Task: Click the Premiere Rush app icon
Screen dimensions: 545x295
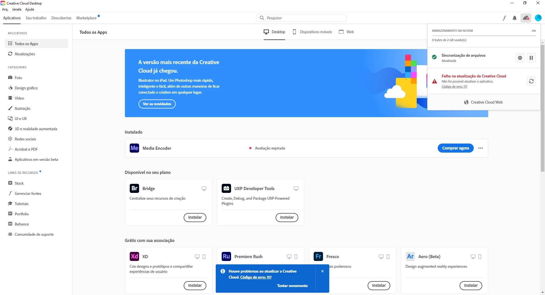Action: (x=226, y=256)
